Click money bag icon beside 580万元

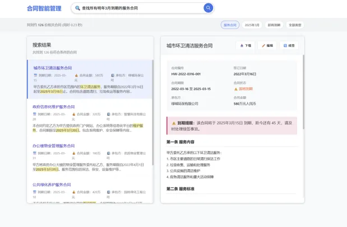tap(76, 75)
